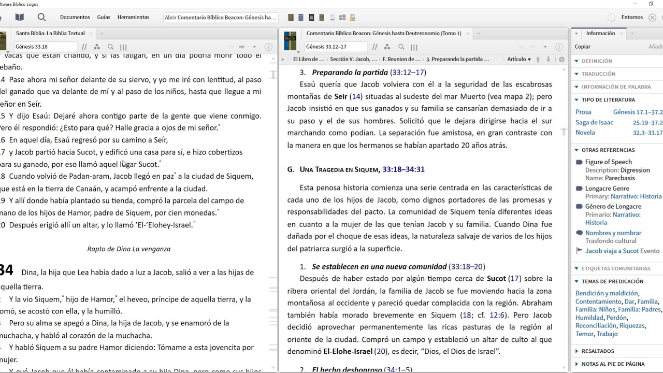The height and width of the screenshot is (373, 663).
Task: Click the 'Bendición y maldición' preaching theme
Action: (607, 293)
